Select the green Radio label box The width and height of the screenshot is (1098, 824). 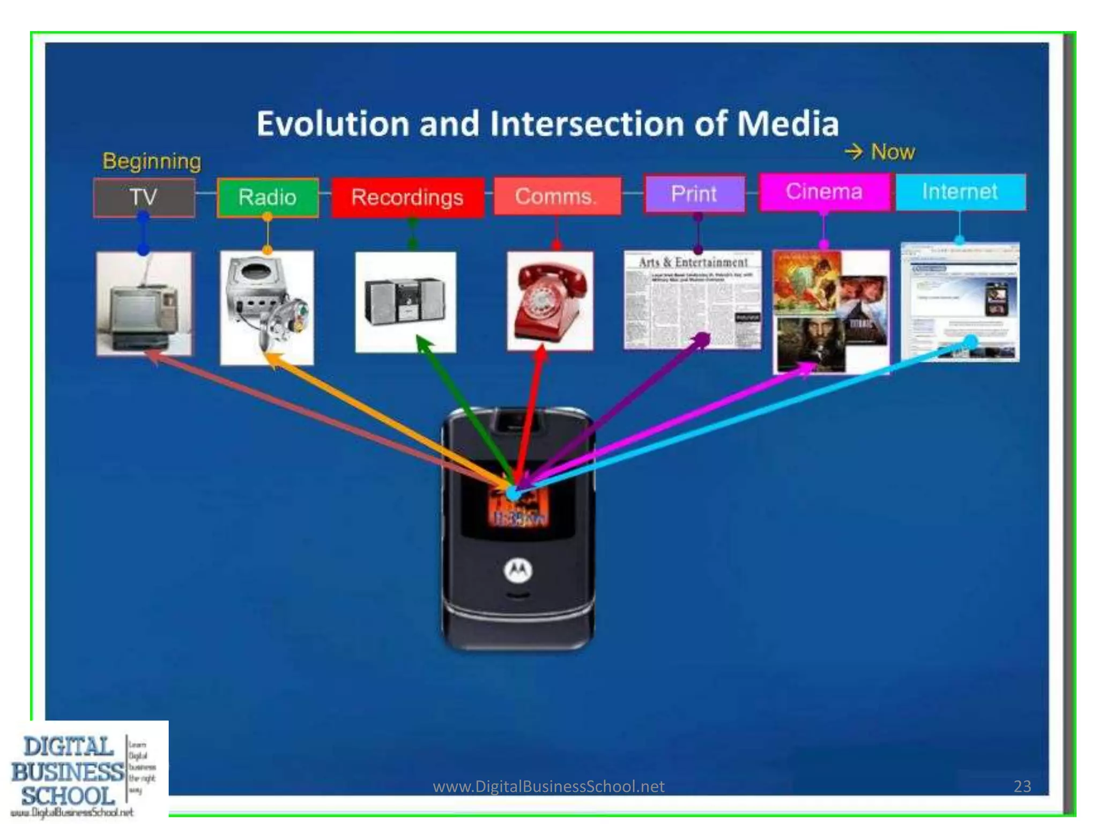268,197
